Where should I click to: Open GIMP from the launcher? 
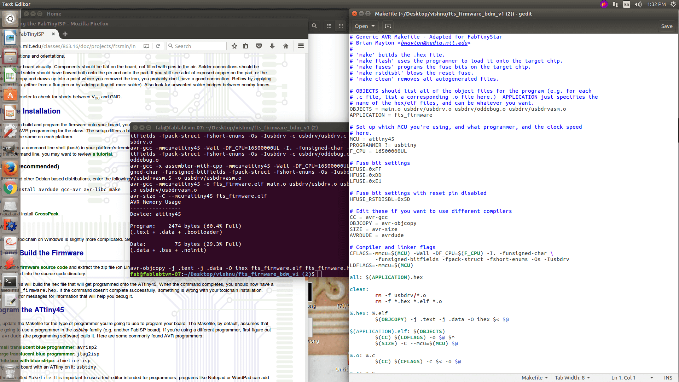[10, 150]
